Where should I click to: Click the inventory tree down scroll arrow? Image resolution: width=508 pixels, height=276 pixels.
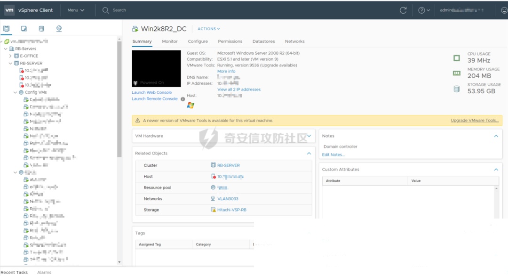coord(119,262)
